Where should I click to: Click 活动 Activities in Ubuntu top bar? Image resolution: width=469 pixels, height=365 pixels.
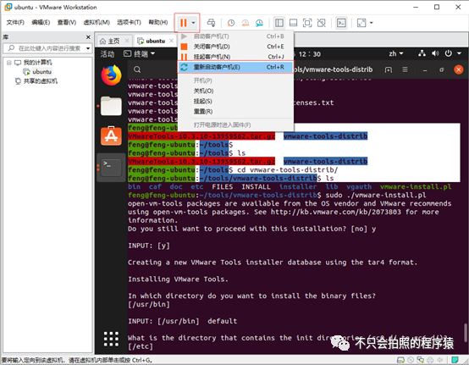108,54
